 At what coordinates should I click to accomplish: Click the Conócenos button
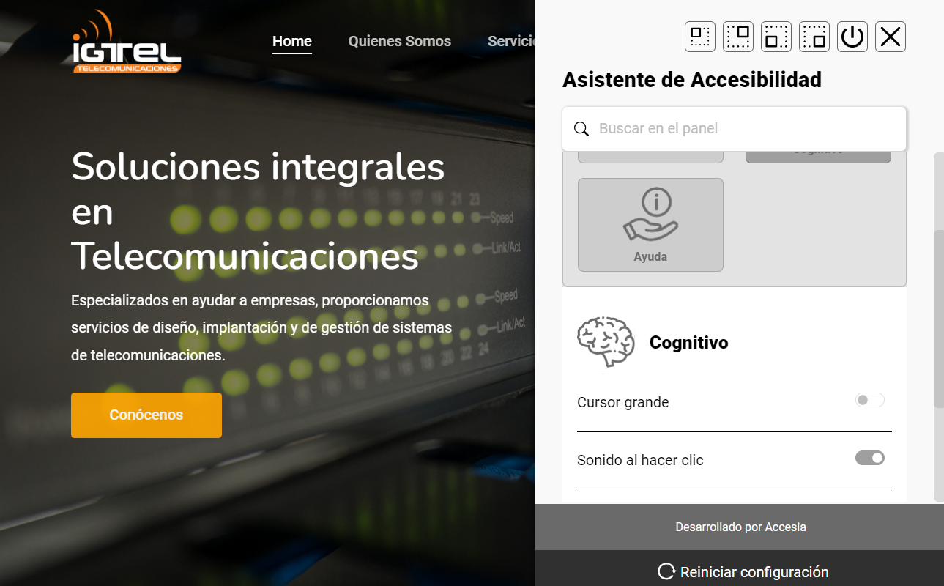click(146, 415)
